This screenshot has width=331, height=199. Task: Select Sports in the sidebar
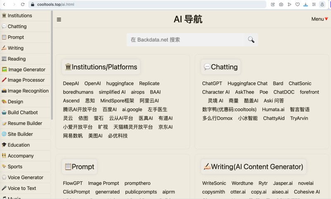pyautogui.click(x=15, y=166)
